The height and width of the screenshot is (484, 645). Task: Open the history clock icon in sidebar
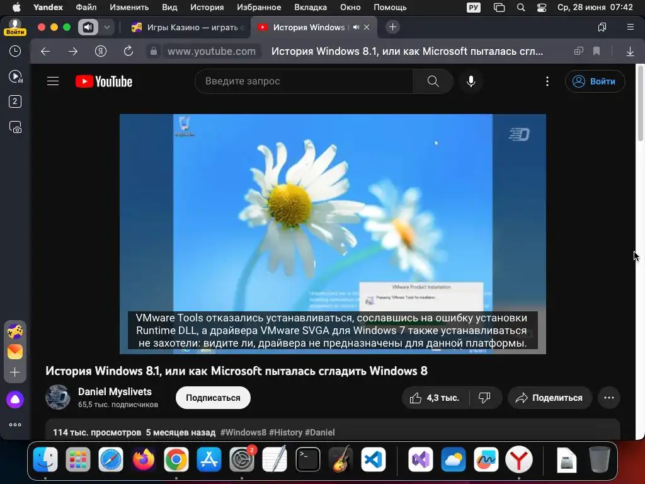[15, 51]
